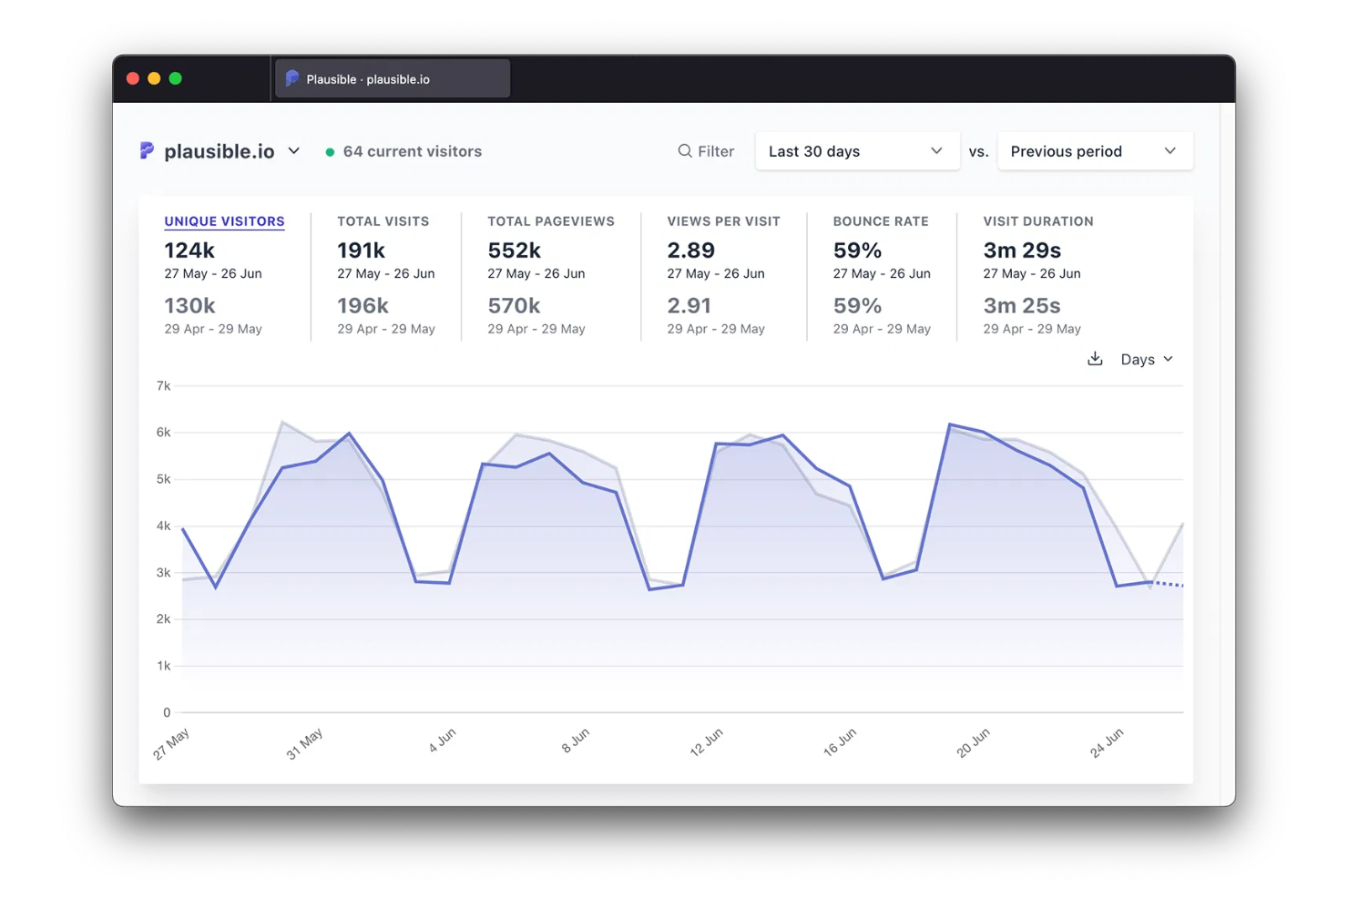
Task: Click the 4 Jun x-axis label
Action: coord(442,740)
